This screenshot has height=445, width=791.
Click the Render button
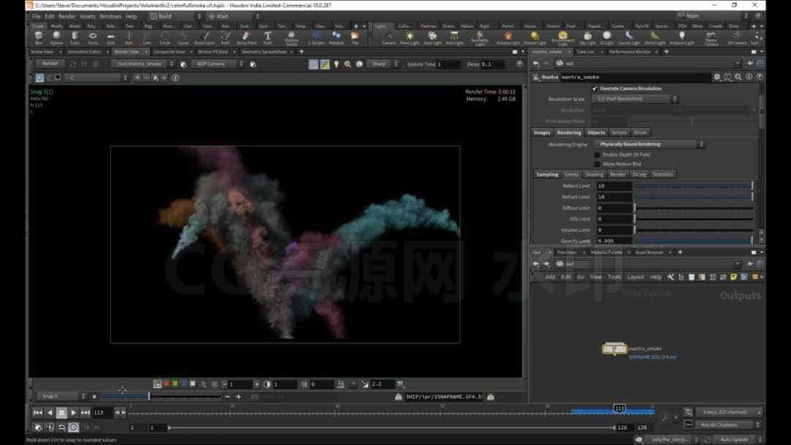[x=50, y=64]
